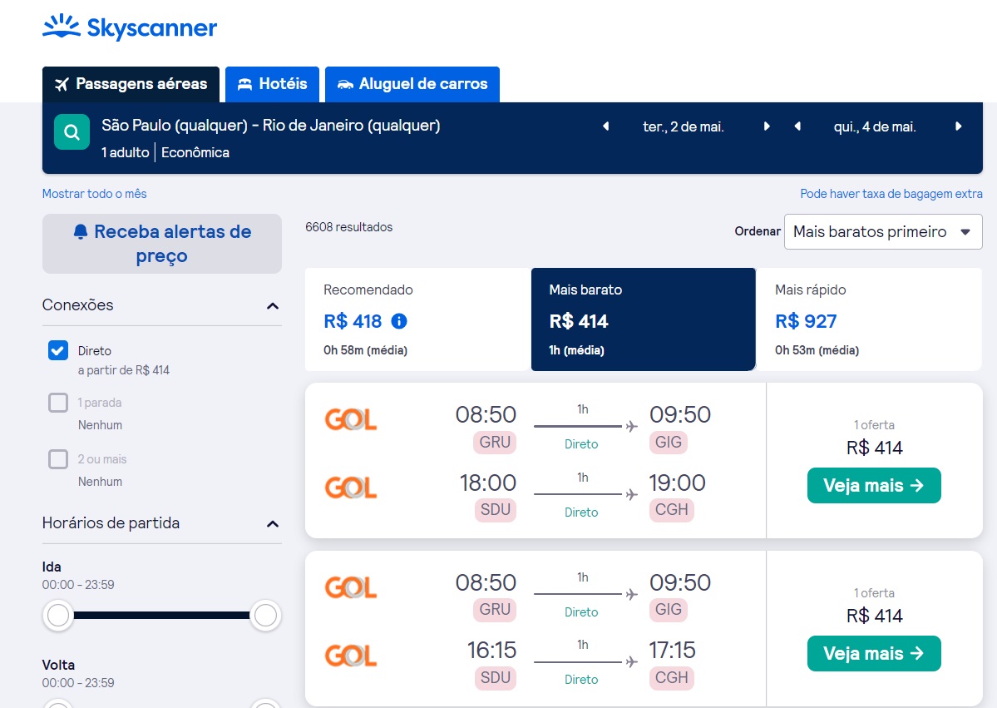Go to previous return date arrow
Viewport: 997px width, 708px height.
[x=797, y=126]
